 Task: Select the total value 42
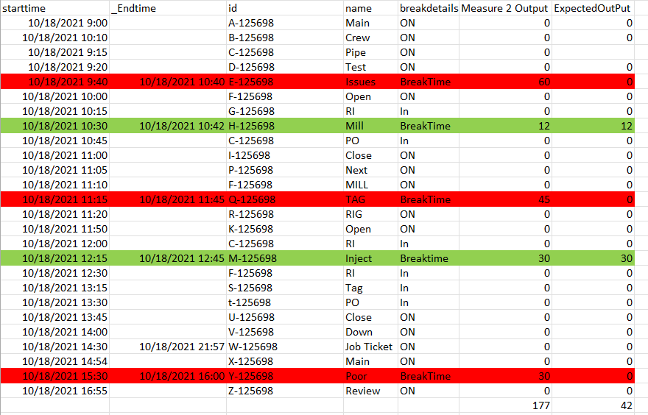tap(593, 405)
